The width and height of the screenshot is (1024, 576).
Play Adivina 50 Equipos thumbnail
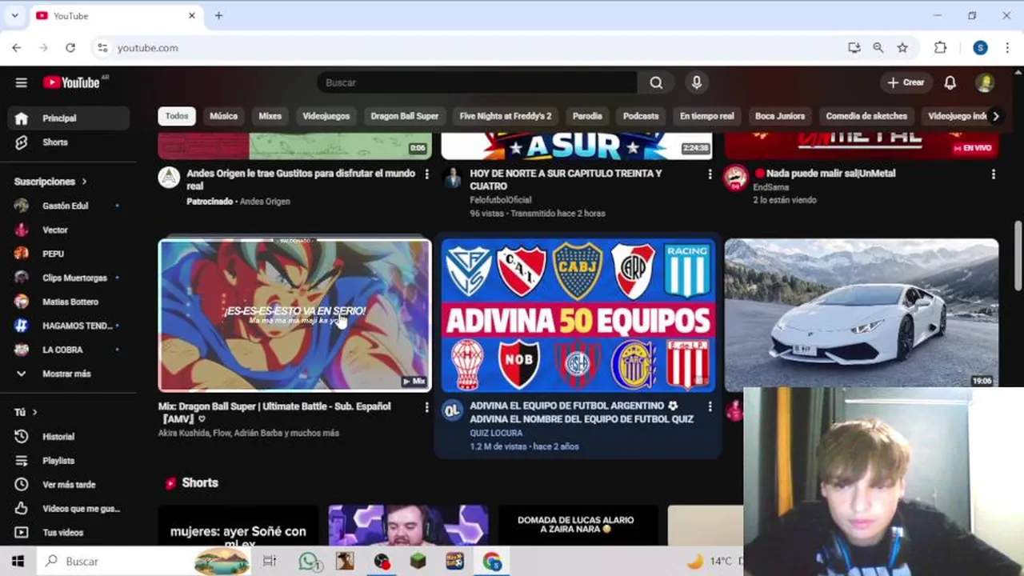[578, 315]
